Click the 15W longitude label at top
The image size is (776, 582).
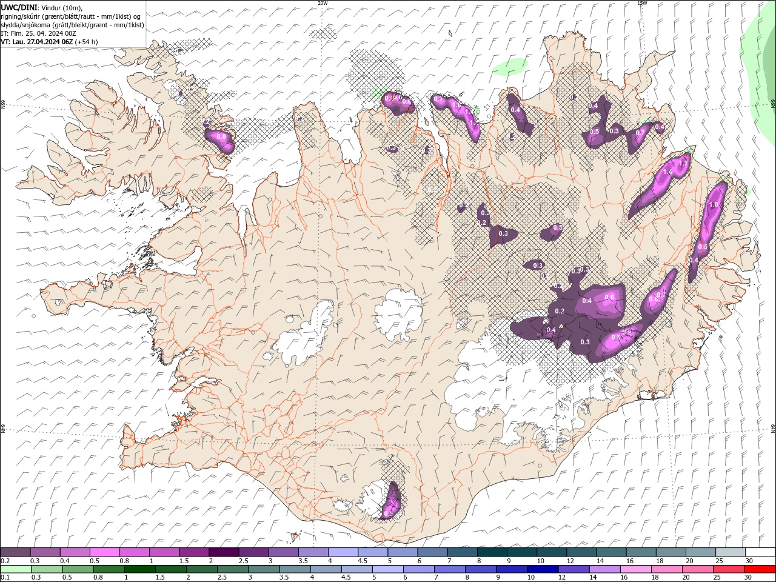tap(642, 3)
